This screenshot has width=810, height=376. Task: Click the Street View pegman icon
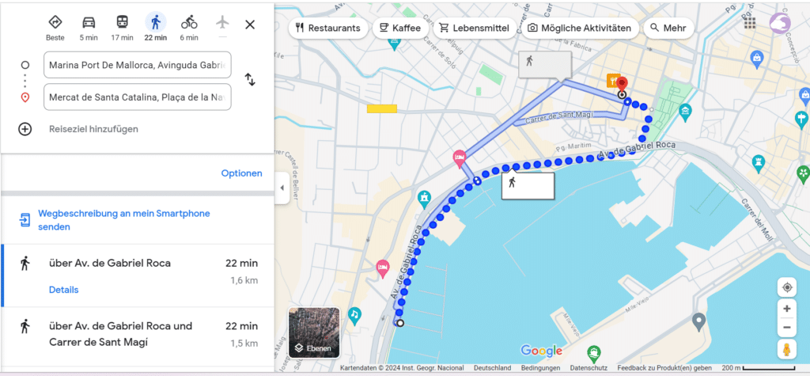point(787,350)
